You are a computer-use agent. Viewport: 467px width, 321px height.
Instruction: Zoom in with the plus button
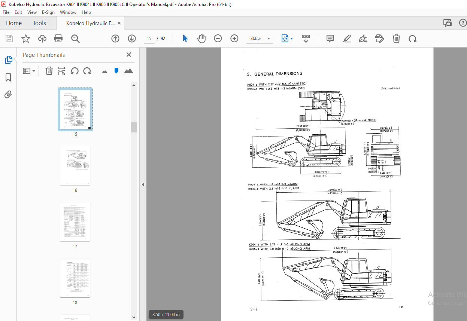tap(234, 39)
